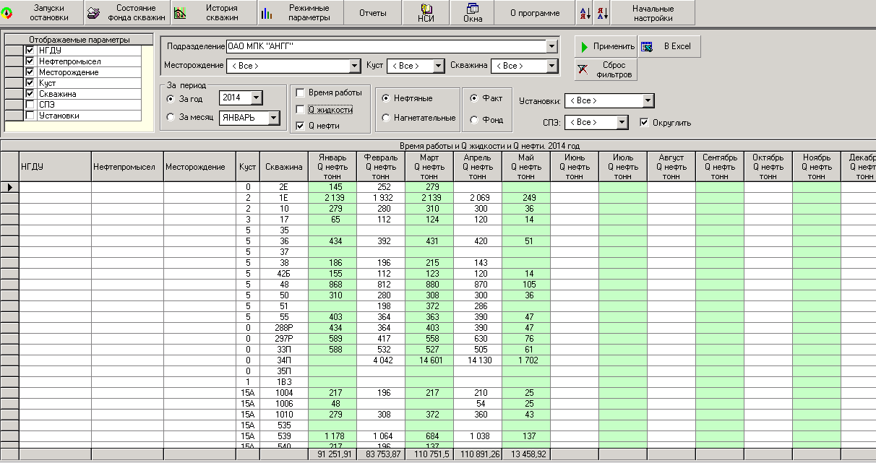Screen dimensions: 876x463
Task: Open О программе menu item
Action: click(x=535, y=12)
